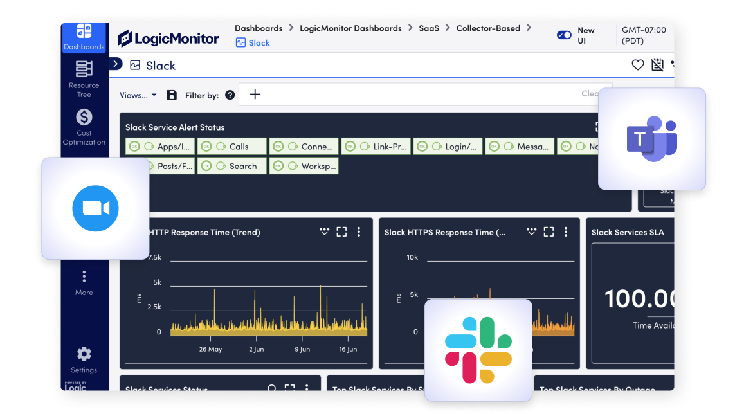This screenshot has width=735, height=414.
Task: Open Settings from the sidebar gear
Action: [84, 360]
